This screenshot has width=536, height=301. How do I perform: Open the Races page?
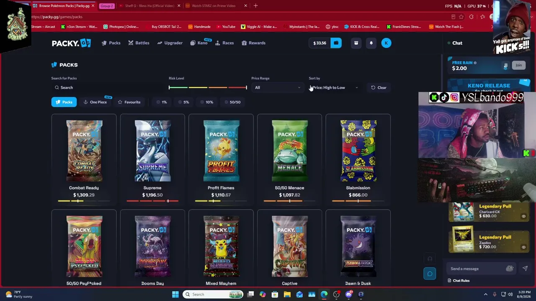224,43
